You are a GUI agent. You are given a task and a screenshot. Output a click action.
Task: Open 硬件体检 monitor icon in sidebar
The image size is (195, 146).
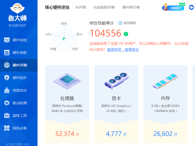tap(7, 40)
